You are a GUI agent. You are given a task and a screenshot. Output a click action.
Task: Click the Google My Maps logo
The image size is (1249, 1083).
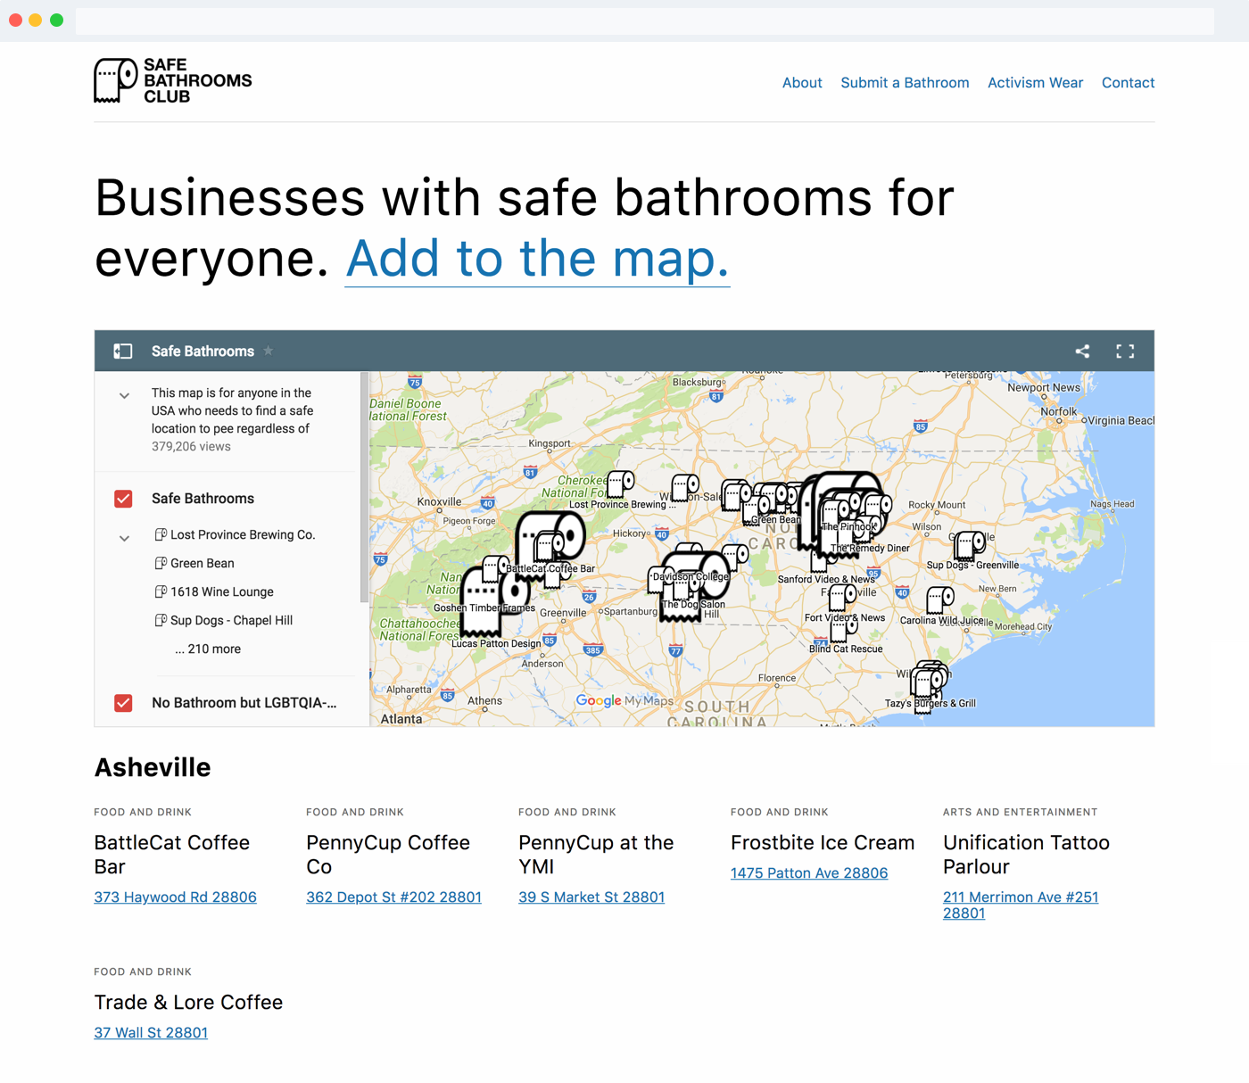click(624, 700)
